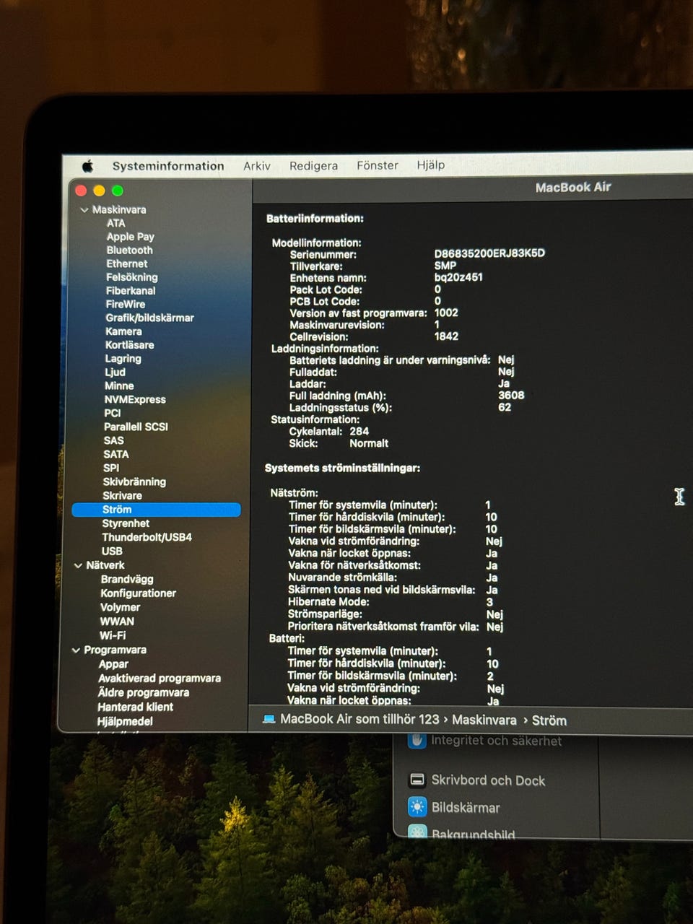The height and width of the screenshot is (924, 693).
Task: Select Felsökning in the sidebar
Action: click(131, 277)
